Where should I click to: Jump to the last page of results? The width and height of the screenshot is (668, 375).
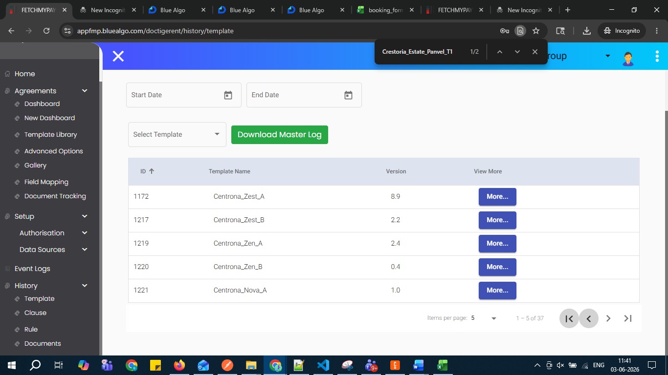click(x=628, y=318)
